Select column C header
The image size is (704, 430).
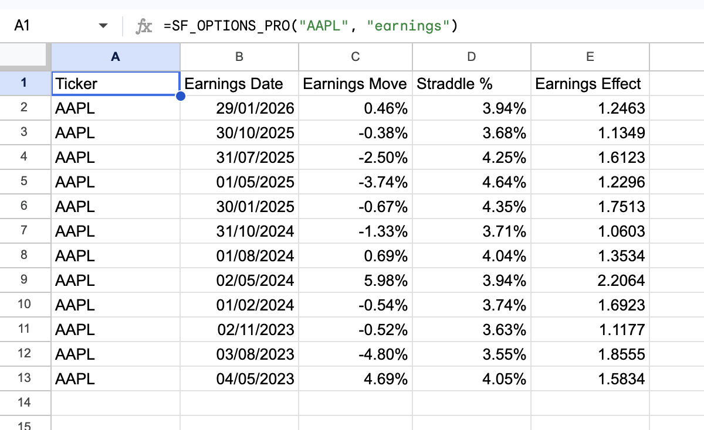click(356, 56)
